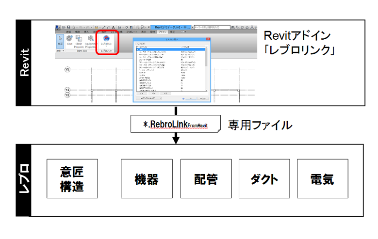The height and width of the screenshot is (239, 378).
Task: Click the Revit application logo button
Action: (58, 27)
